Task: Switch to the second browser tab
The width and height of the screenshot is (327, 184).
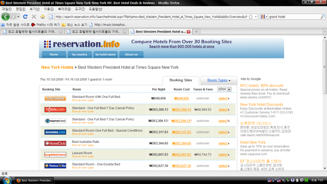Action: [96, 31]
